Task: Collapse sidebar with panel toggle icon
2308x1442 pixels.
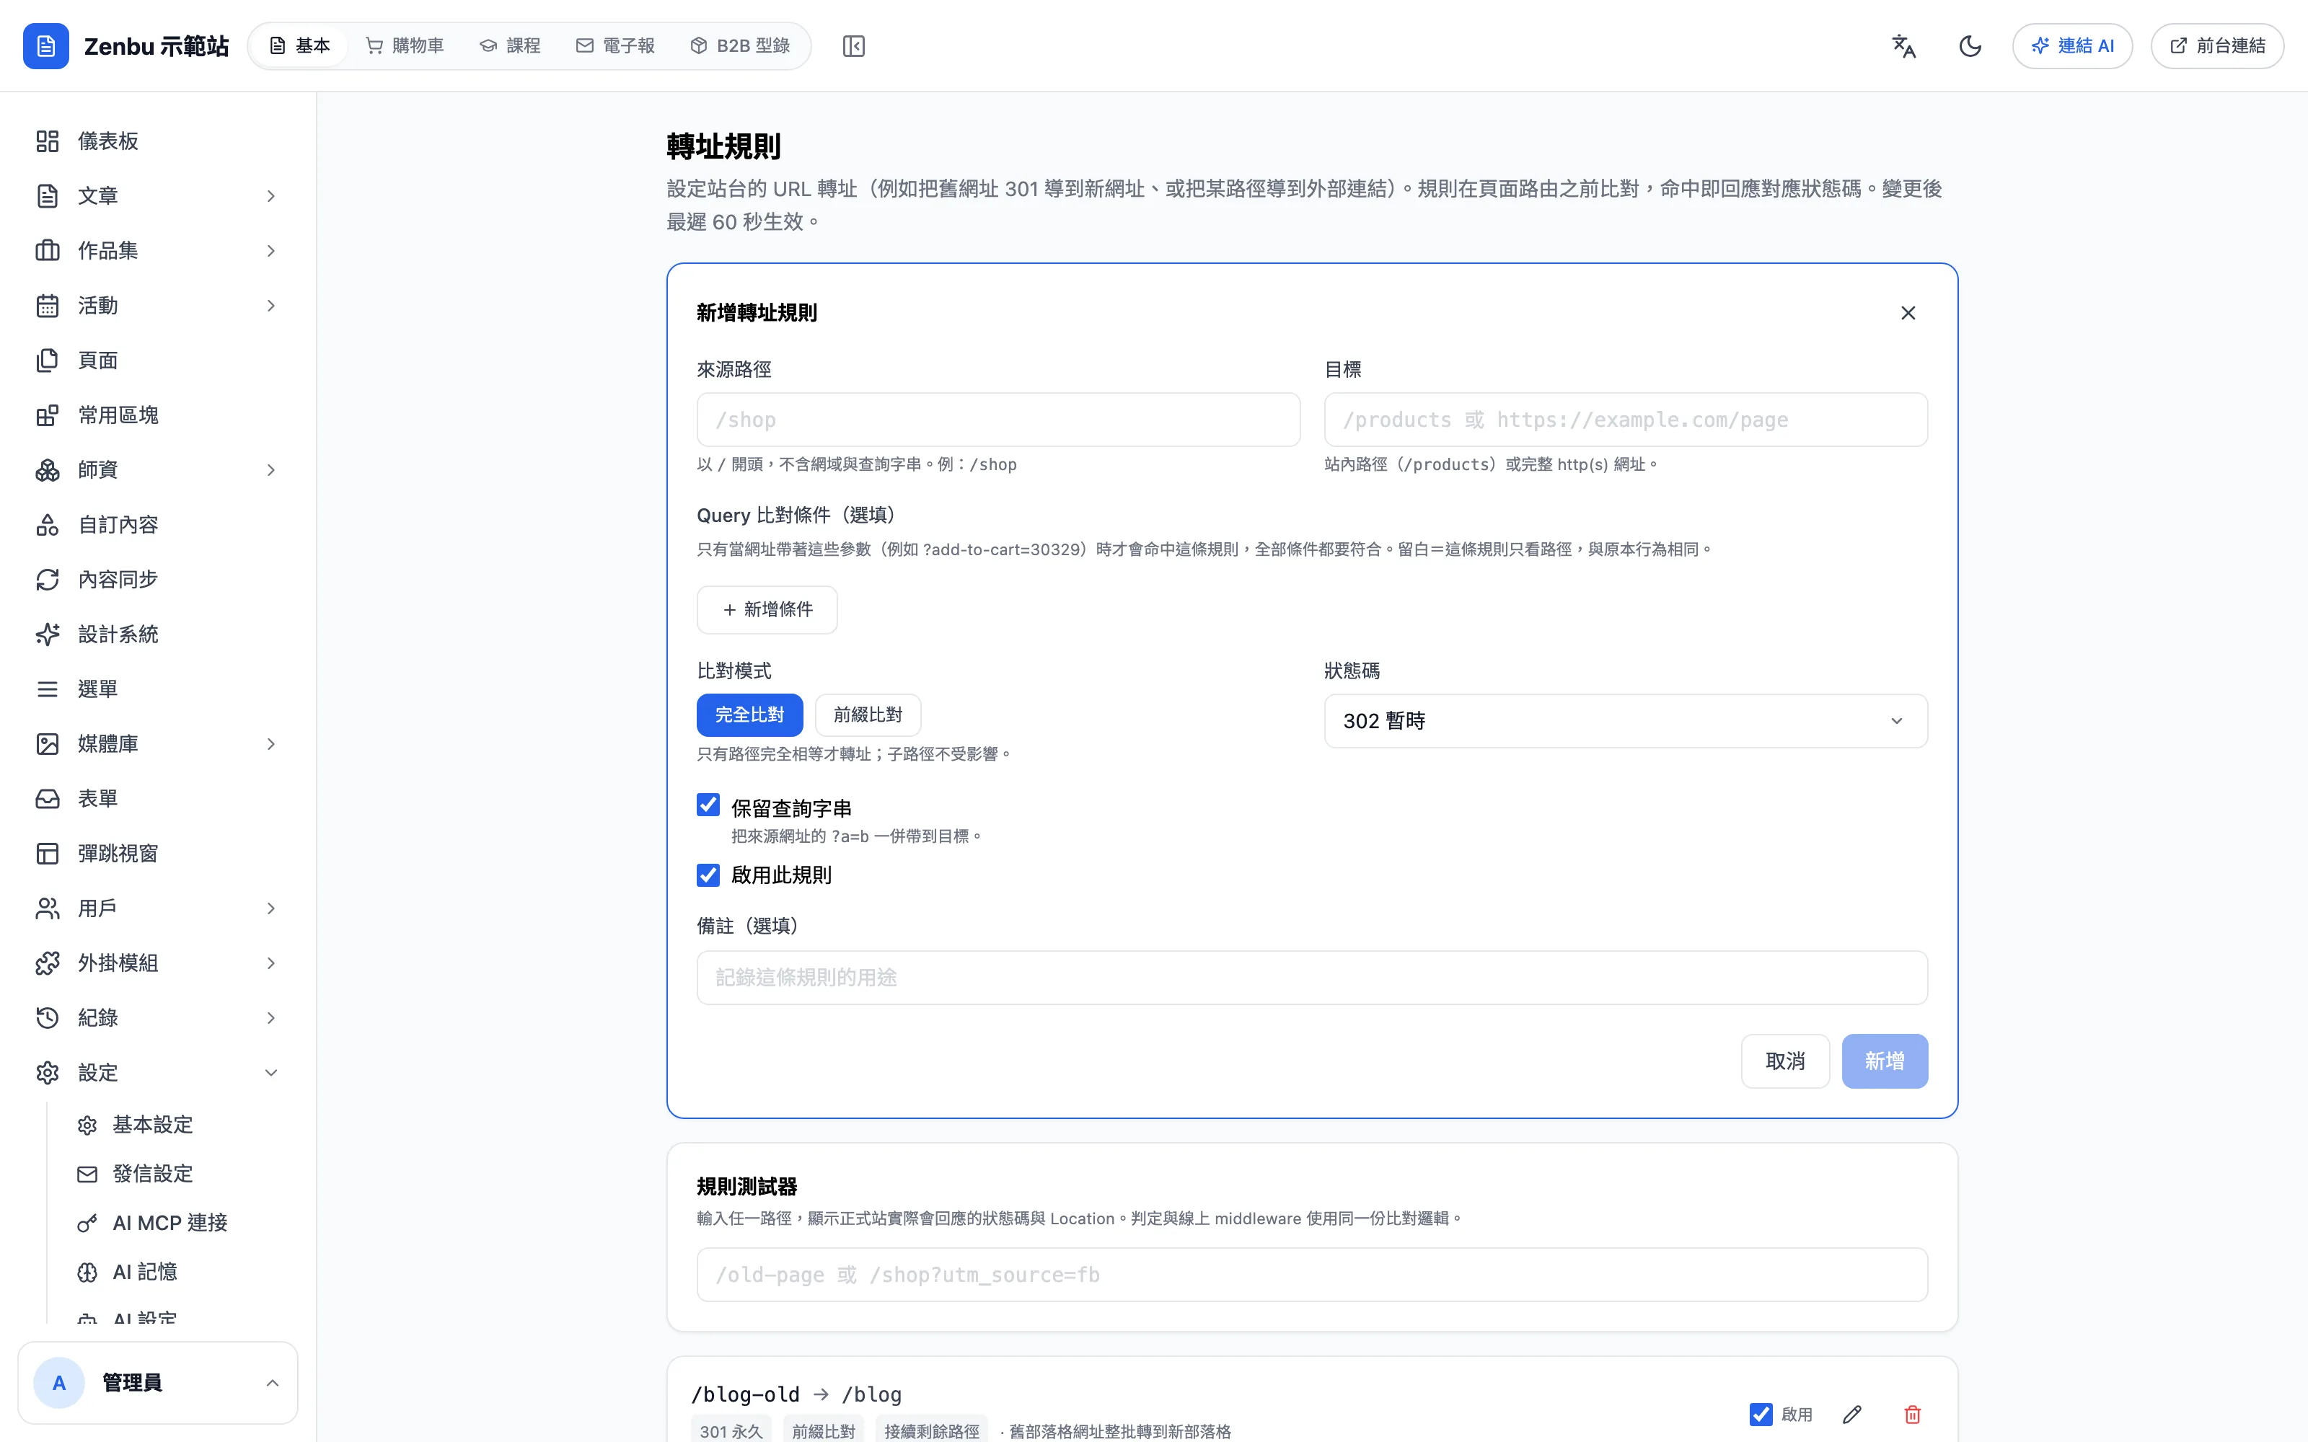Action: (853, 45)
